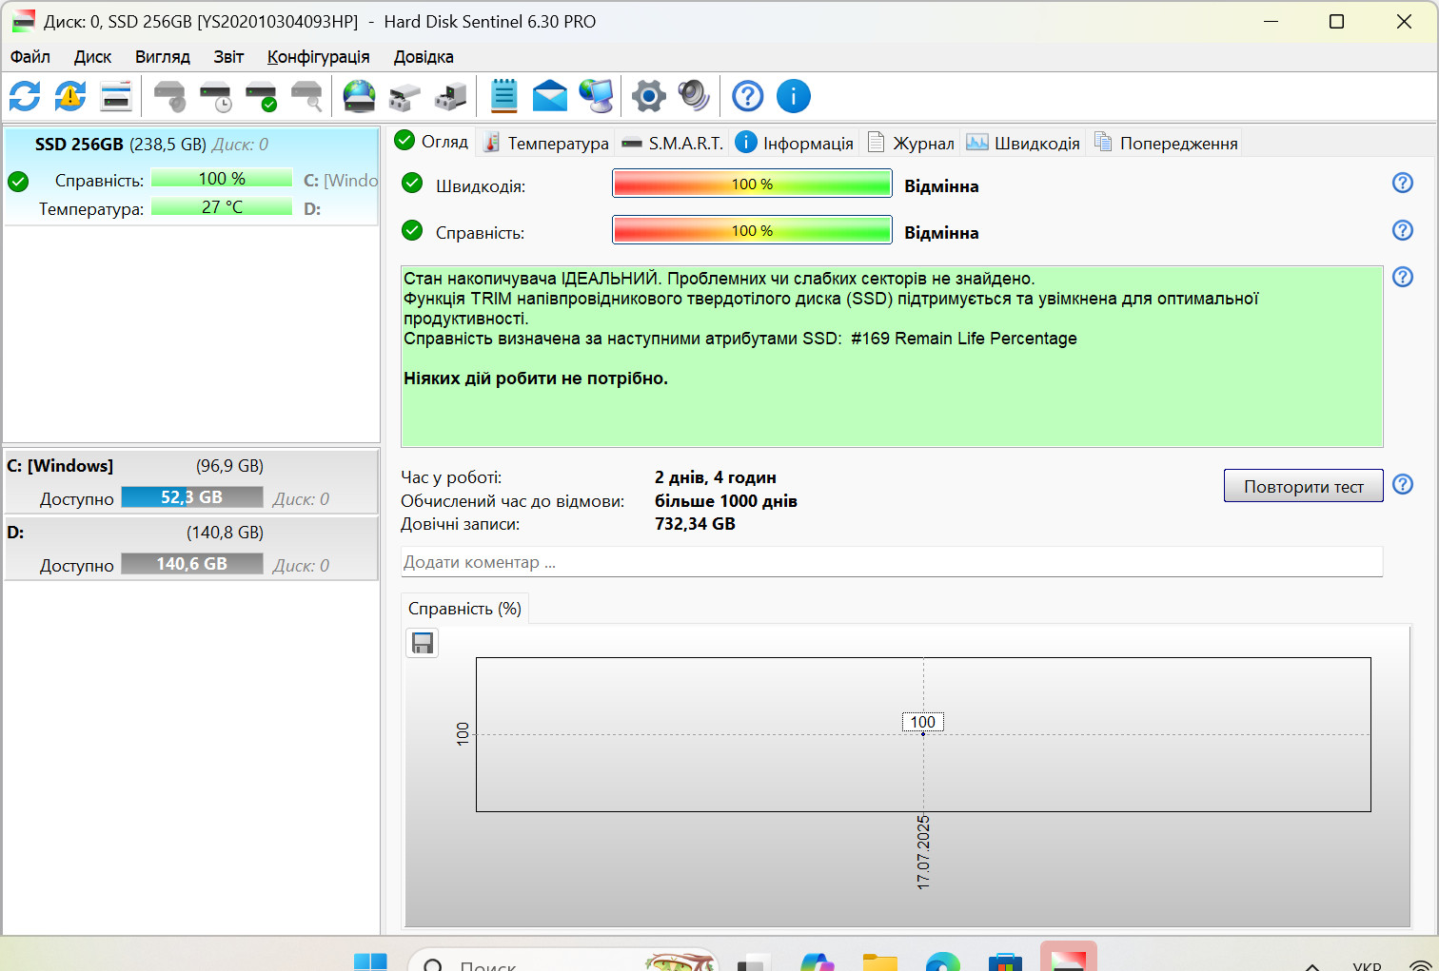Click the blue info 'i' toolbar icon
Viewport: 1439px width, 971px height.
(794, 96)
